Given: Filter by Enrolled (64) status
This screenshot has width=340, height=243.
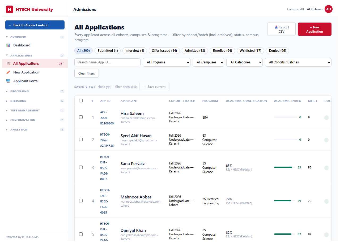Looking at the screenshot, I should click(222, 51).
